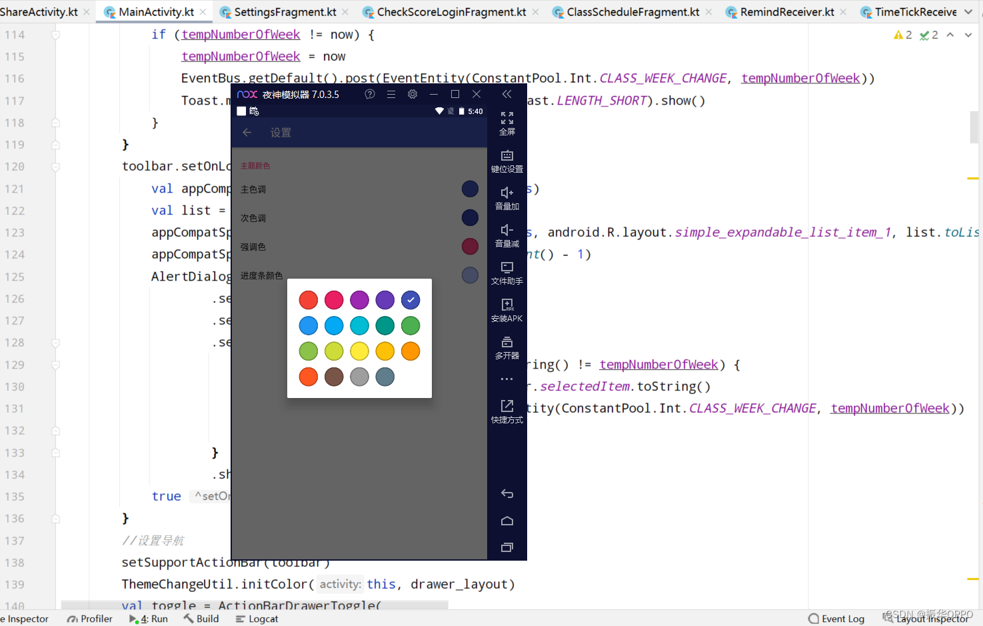This screenshot has width=983, height=626.
Task: Select the pink color swatch
Action: tap(334, 300)
